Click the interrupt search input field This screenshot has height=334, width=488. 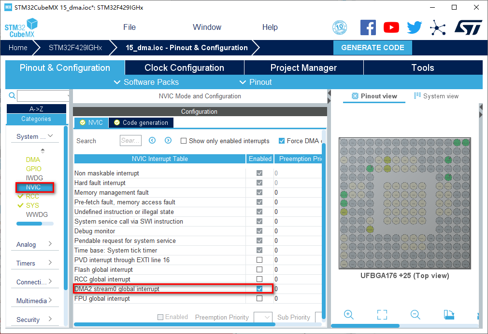[x=130, y=141]
